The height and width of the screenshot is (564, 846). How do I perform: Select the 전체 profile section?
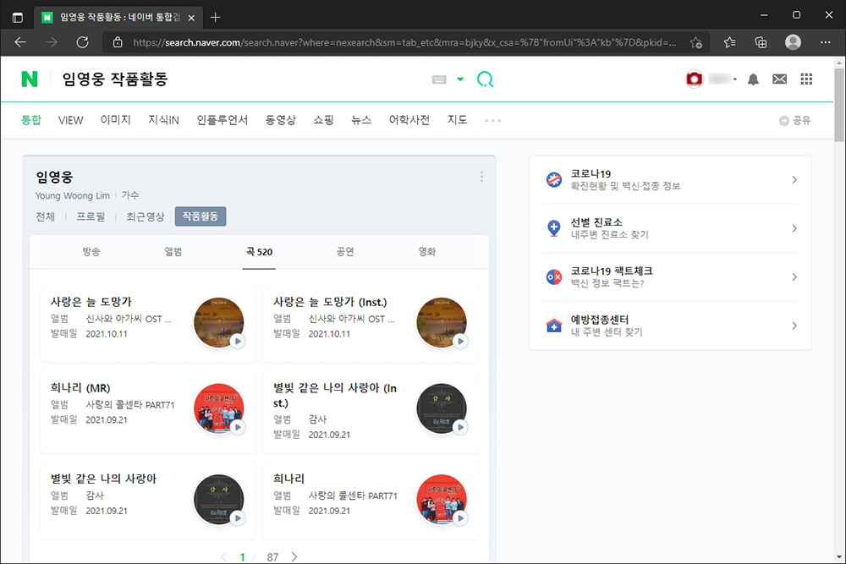(x=46, y=216)
